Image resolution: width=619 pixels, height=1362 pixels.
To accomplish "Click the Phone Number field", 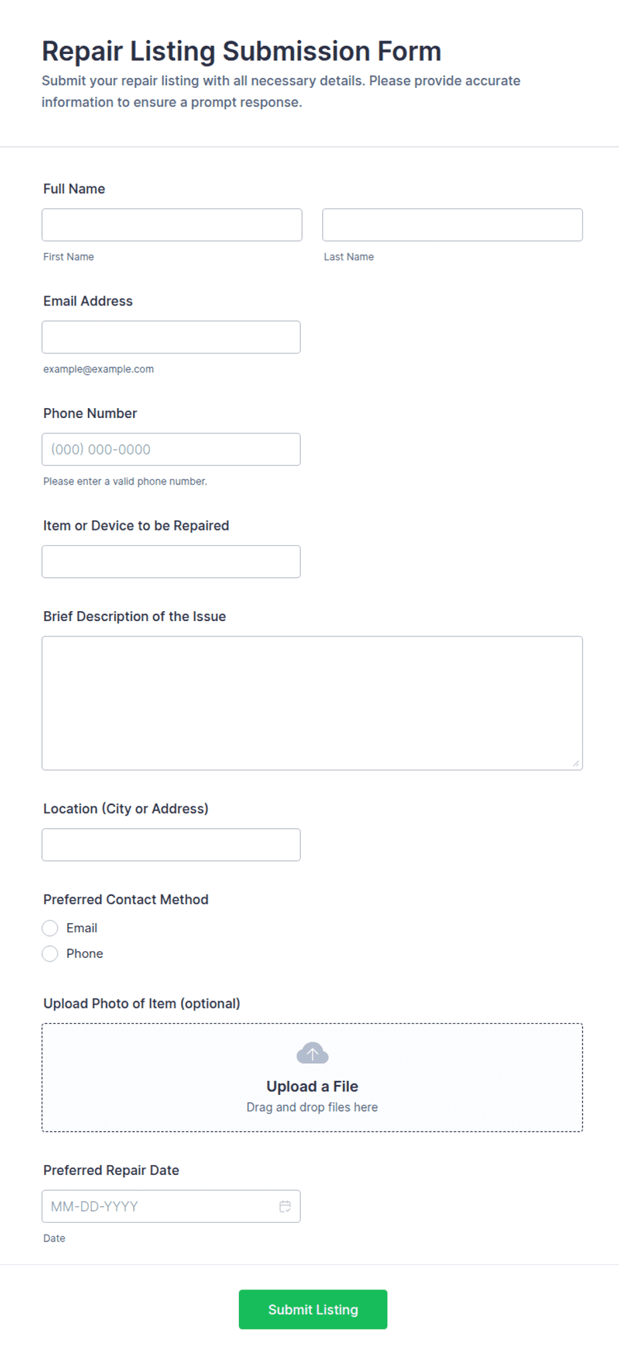I will pos(171,449).
